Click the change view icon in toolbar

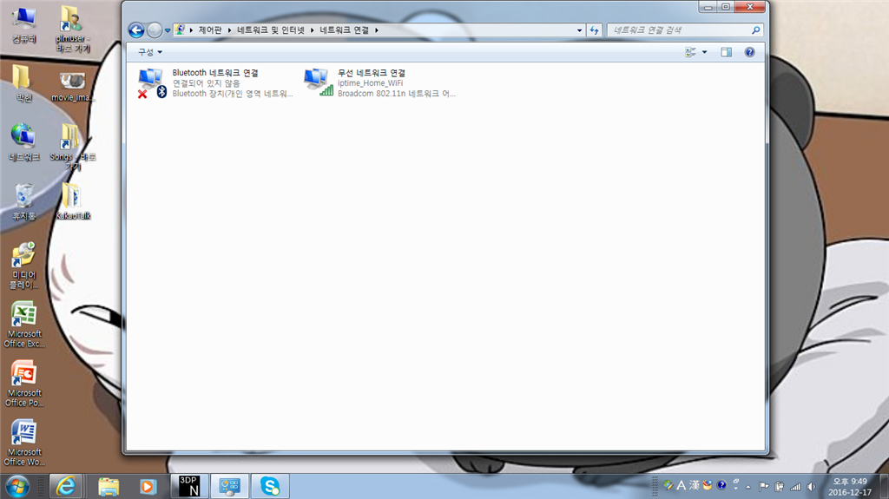coord(690,52)
